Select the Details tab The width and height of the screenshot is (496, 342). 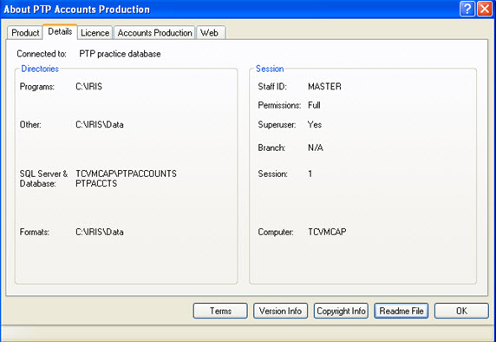60,31
